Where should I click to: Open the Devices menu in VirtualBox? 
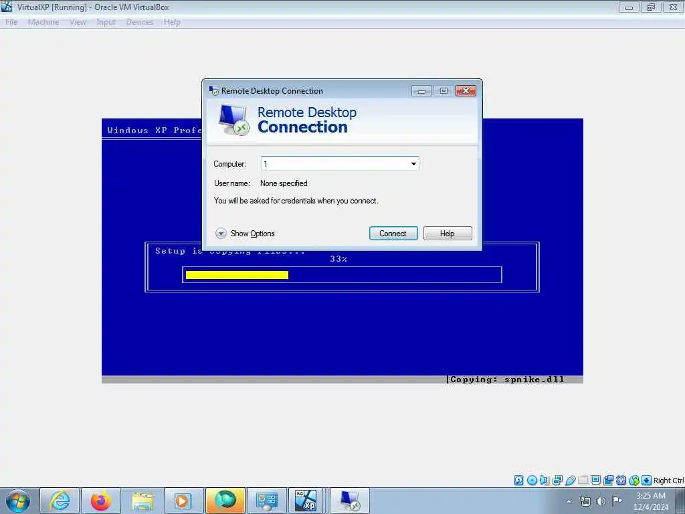tap(140, 22)
